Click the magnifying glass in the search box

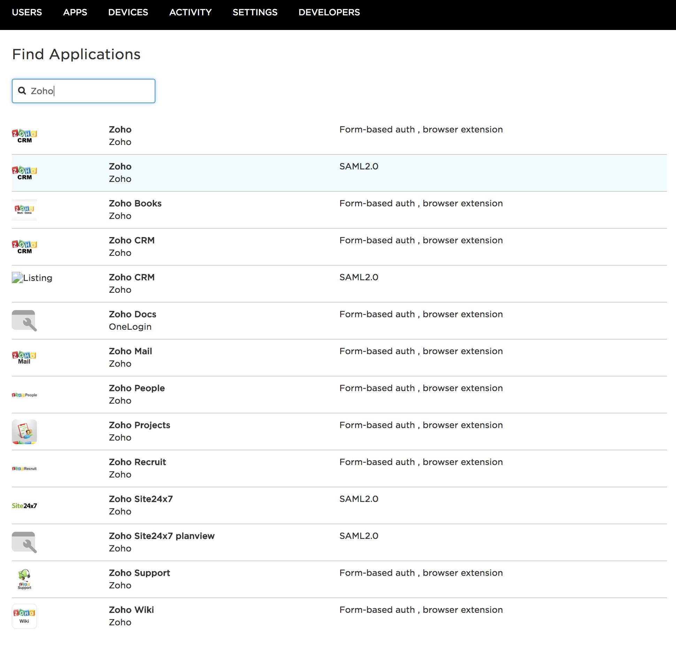pos(22,91)
